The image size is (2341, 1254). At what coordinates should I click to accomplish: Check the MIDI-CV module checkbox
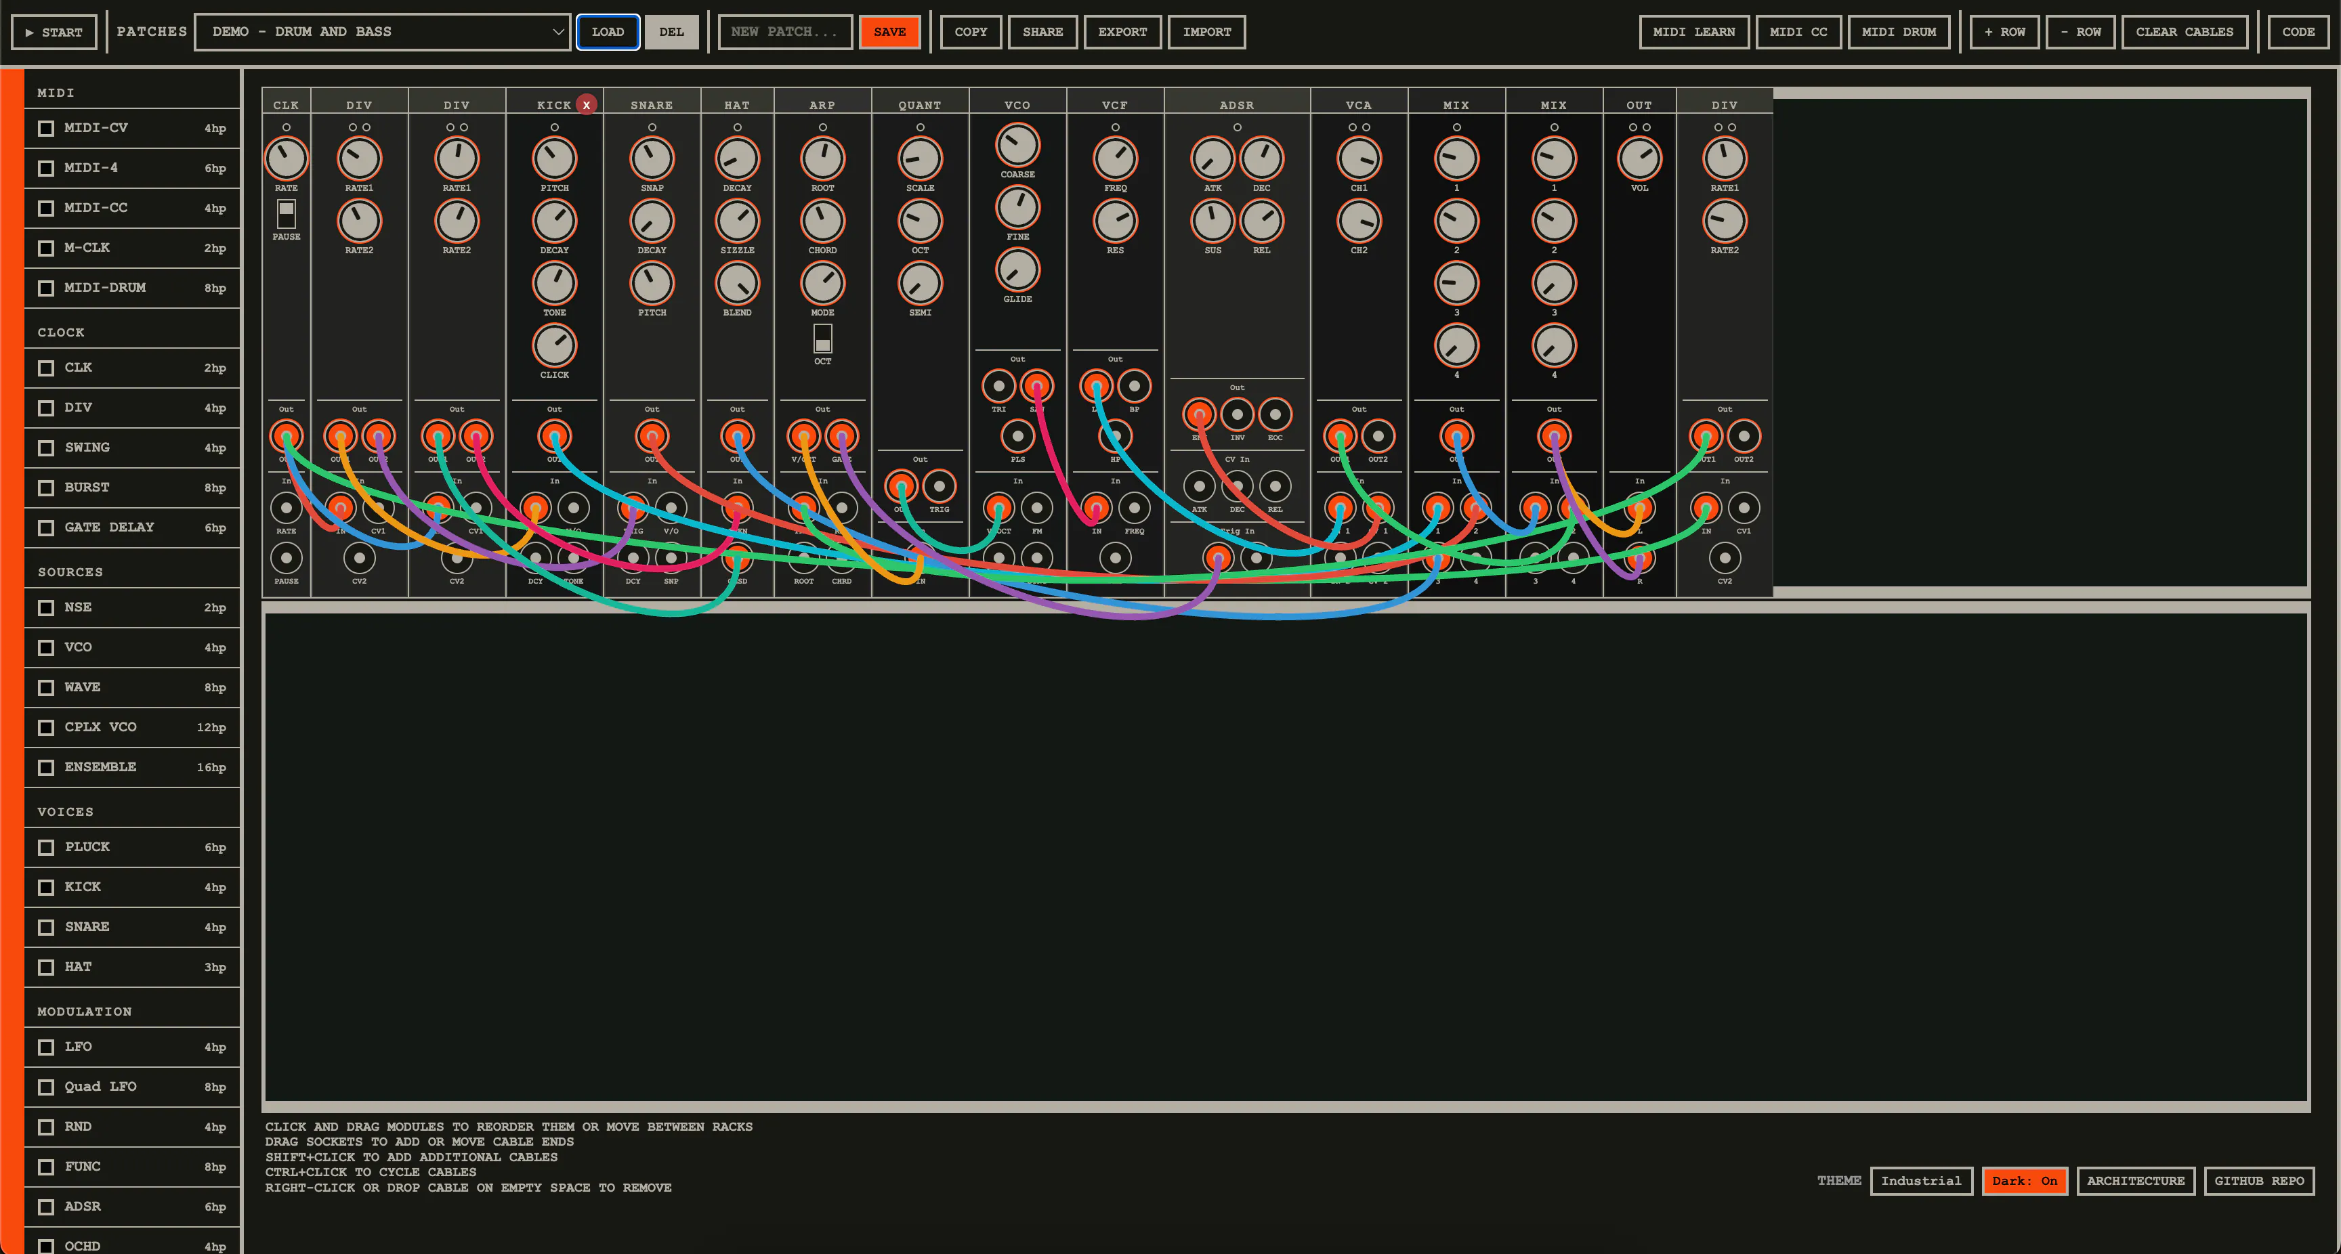[x=46, y=128]
